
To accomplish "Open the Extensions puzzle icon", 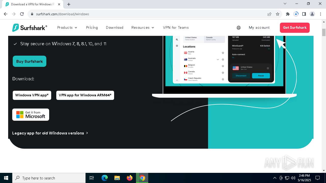I will (288, 14).
